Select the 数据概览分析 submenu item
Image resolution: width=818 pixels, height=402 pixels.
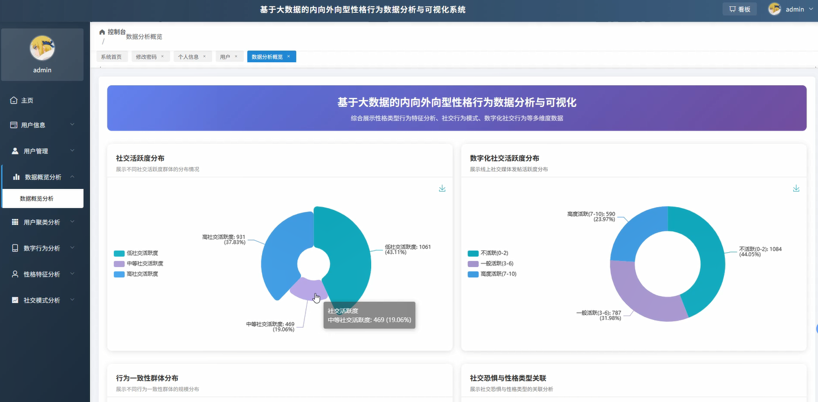42,199
